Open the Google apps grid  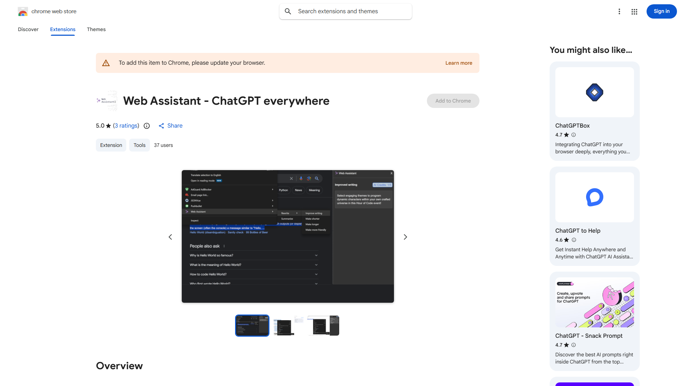(x=634, y=11)
